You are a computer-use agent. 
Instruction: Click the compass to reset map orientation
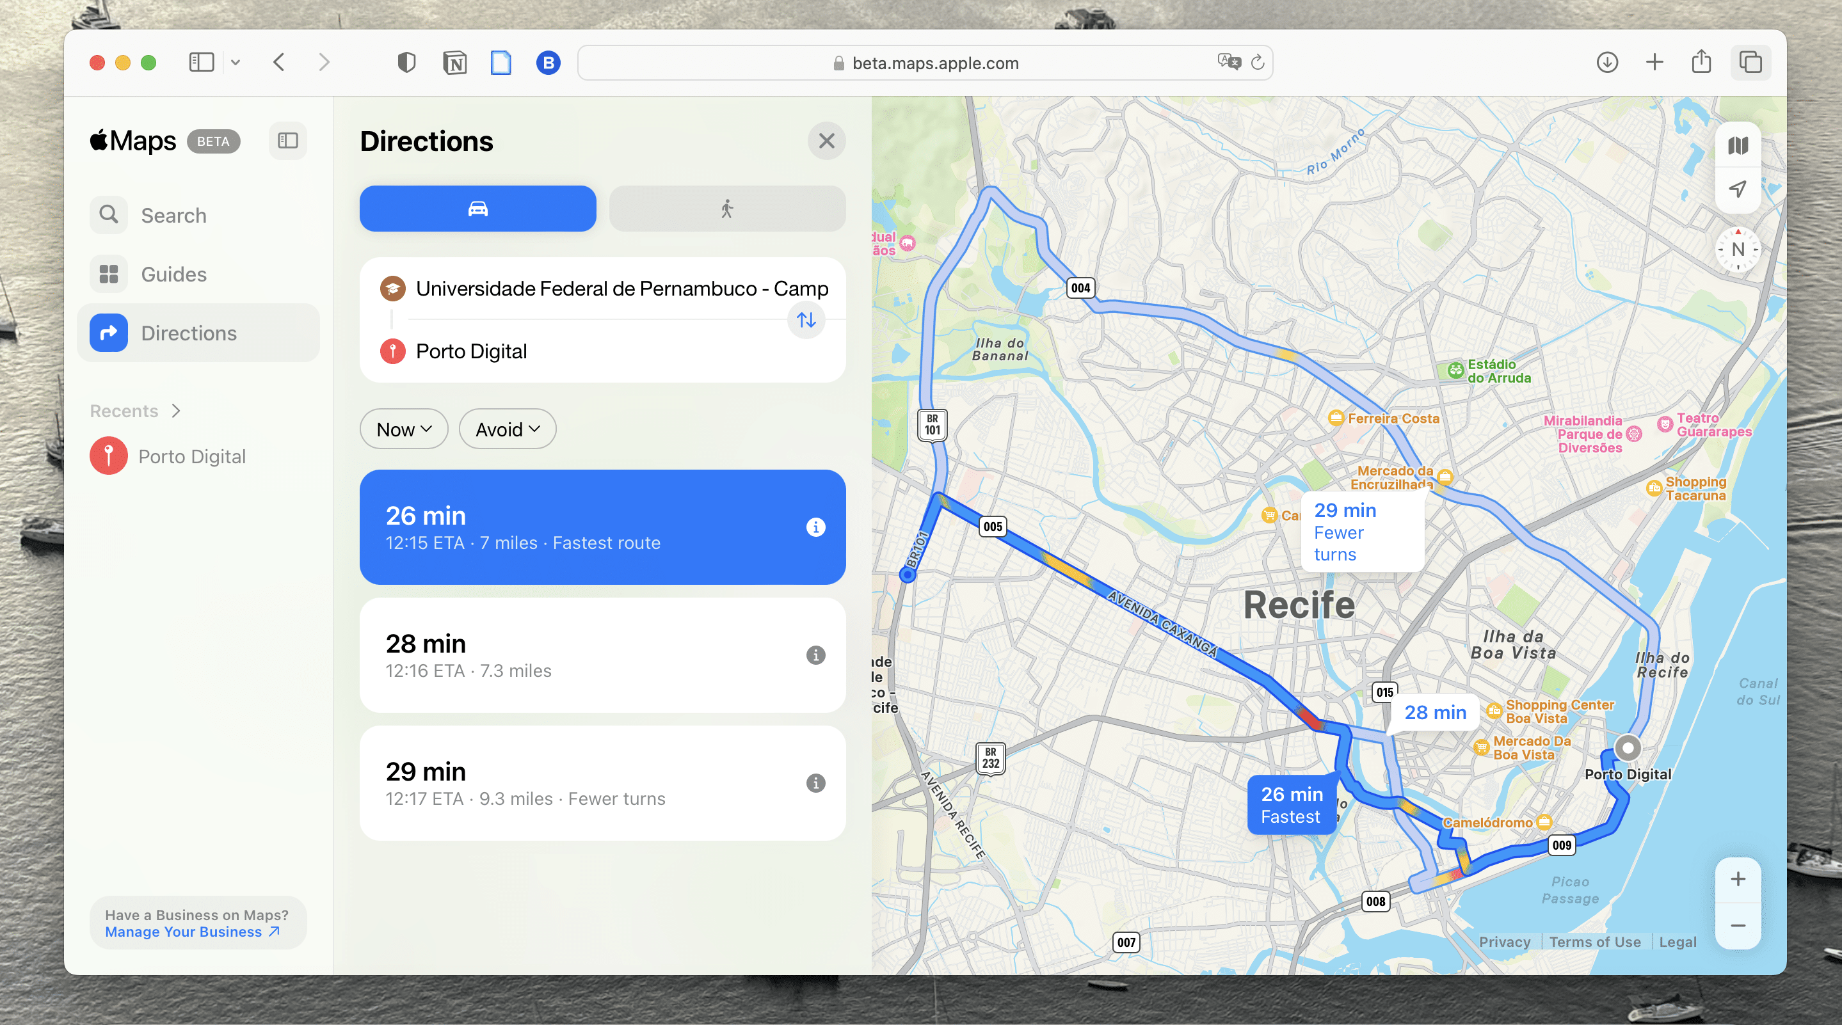coord(1738,250)
